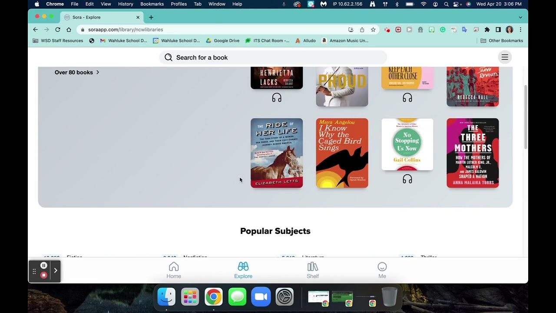Open Launchpad from the Dock
Viewport: 556px width, 313px height.
[190, 297]
